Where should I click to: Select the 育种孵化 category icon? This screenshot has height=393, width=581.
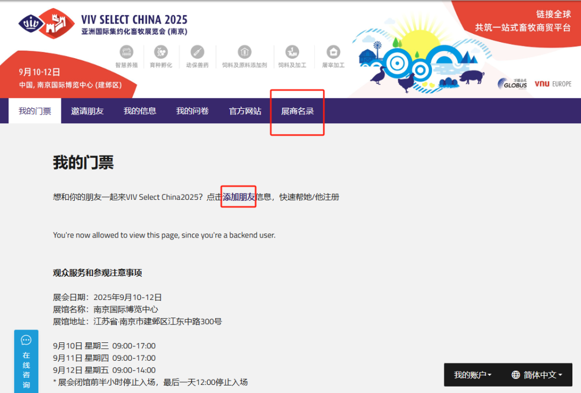[x=161, y=52]
